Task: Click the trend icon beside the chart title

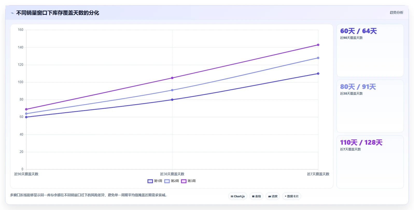Action: tap(12, 13)
